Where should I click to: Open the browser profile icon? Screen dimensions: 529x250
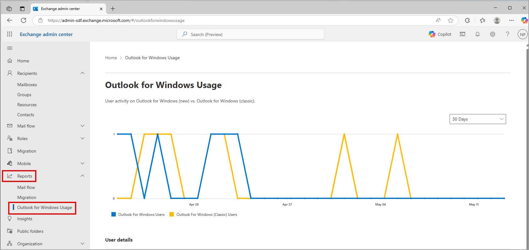[x=497, y=20]
